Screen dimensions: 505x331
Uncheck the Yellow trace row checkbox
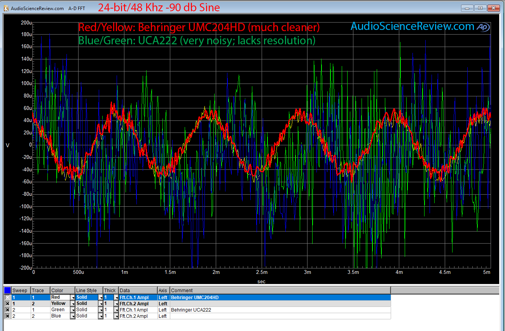pyautogui.click(x=7, y=303)
